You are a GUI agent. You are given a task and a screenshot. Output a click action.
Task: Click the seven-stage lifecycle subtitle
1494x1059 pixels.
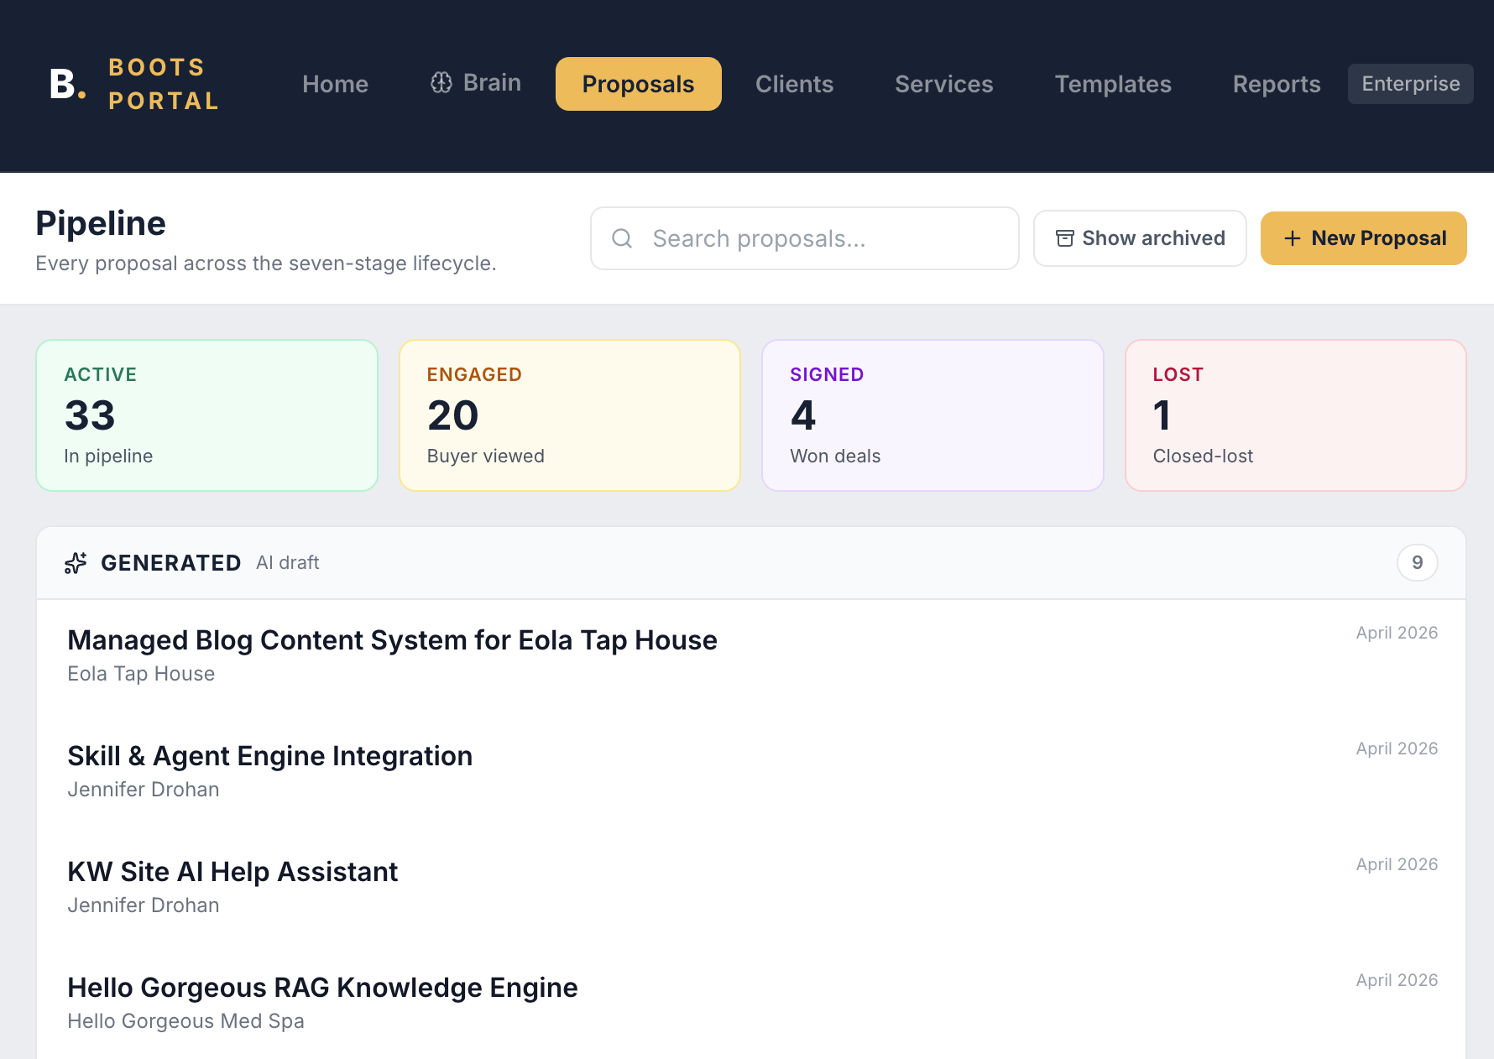(x=266, y=263)
